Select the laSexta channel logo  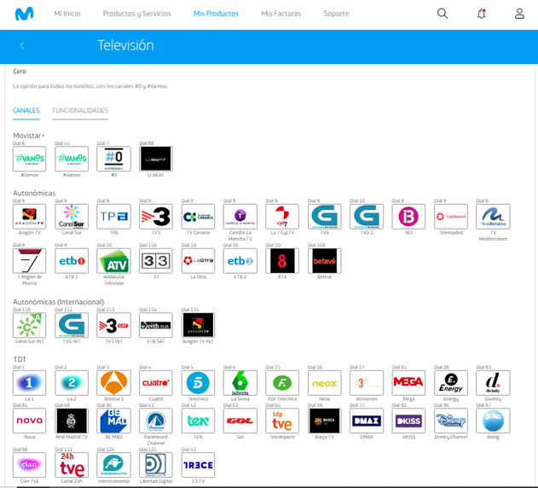(240, 383)
